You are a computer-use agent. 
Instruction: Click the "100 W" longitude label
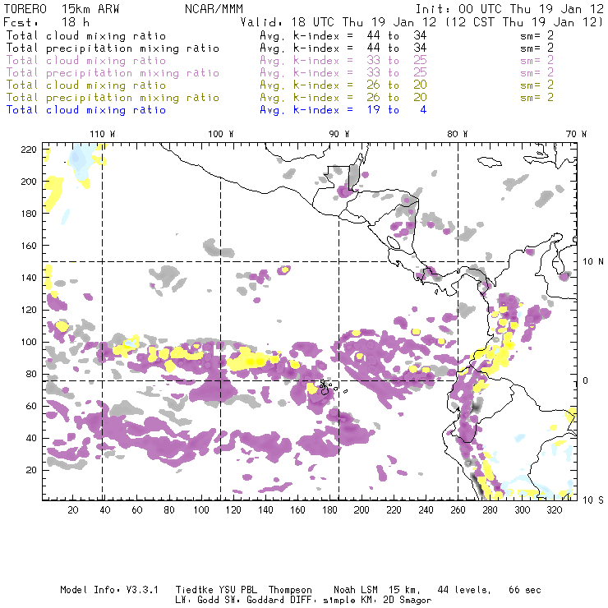tap(221, 134)
